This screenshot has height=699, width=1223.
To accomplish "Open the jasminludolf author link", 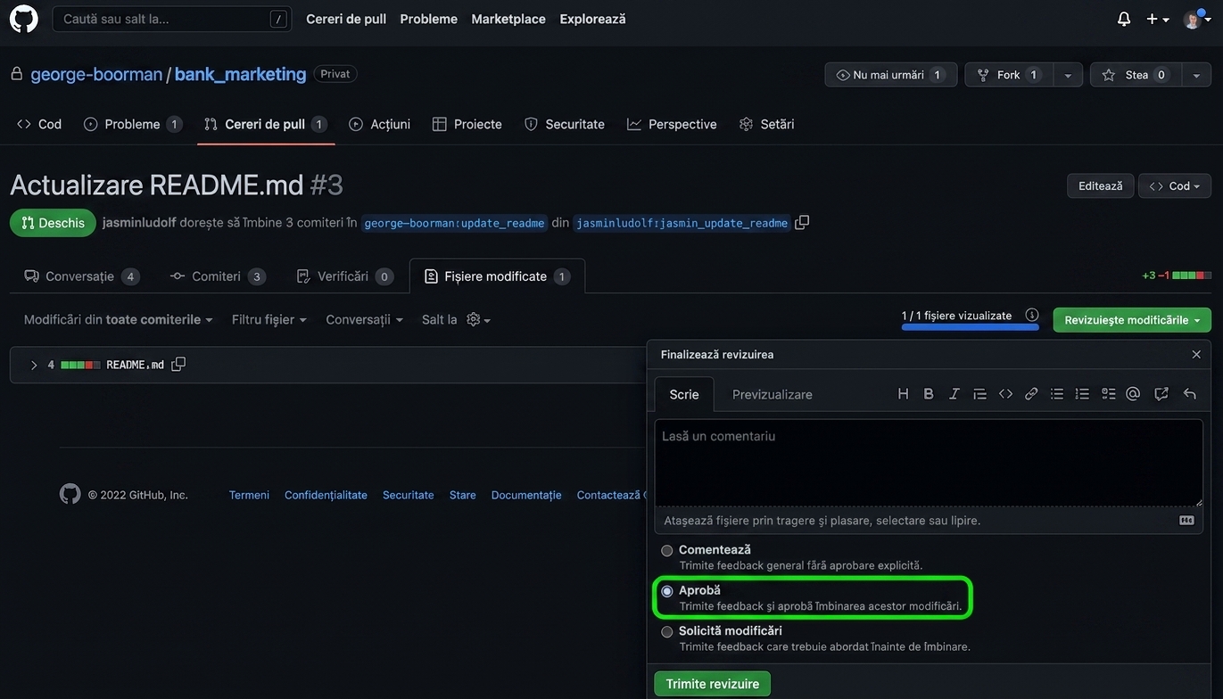I will 138,223.
